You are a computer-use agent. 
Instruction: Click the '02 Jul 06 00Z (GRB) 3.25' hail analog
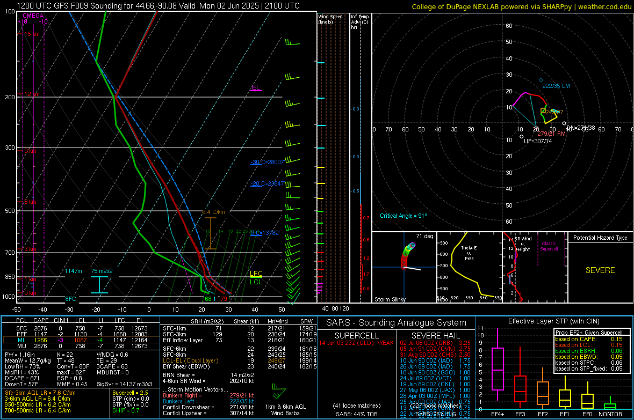435,343
